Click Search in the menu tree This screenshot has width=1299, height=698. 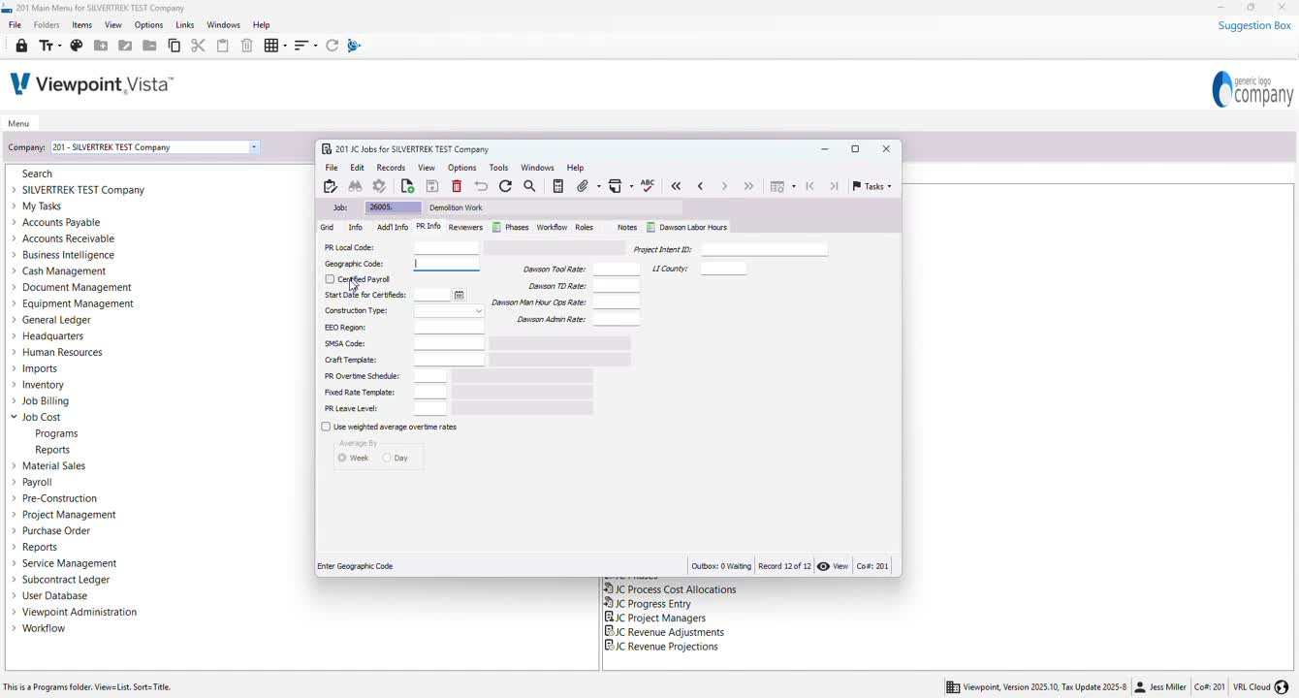pyautogui.click(x=37, y=174)
